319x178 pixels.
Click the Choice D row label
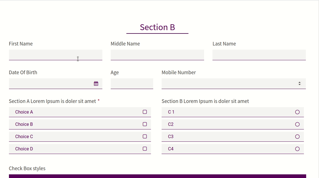point(24,149)
